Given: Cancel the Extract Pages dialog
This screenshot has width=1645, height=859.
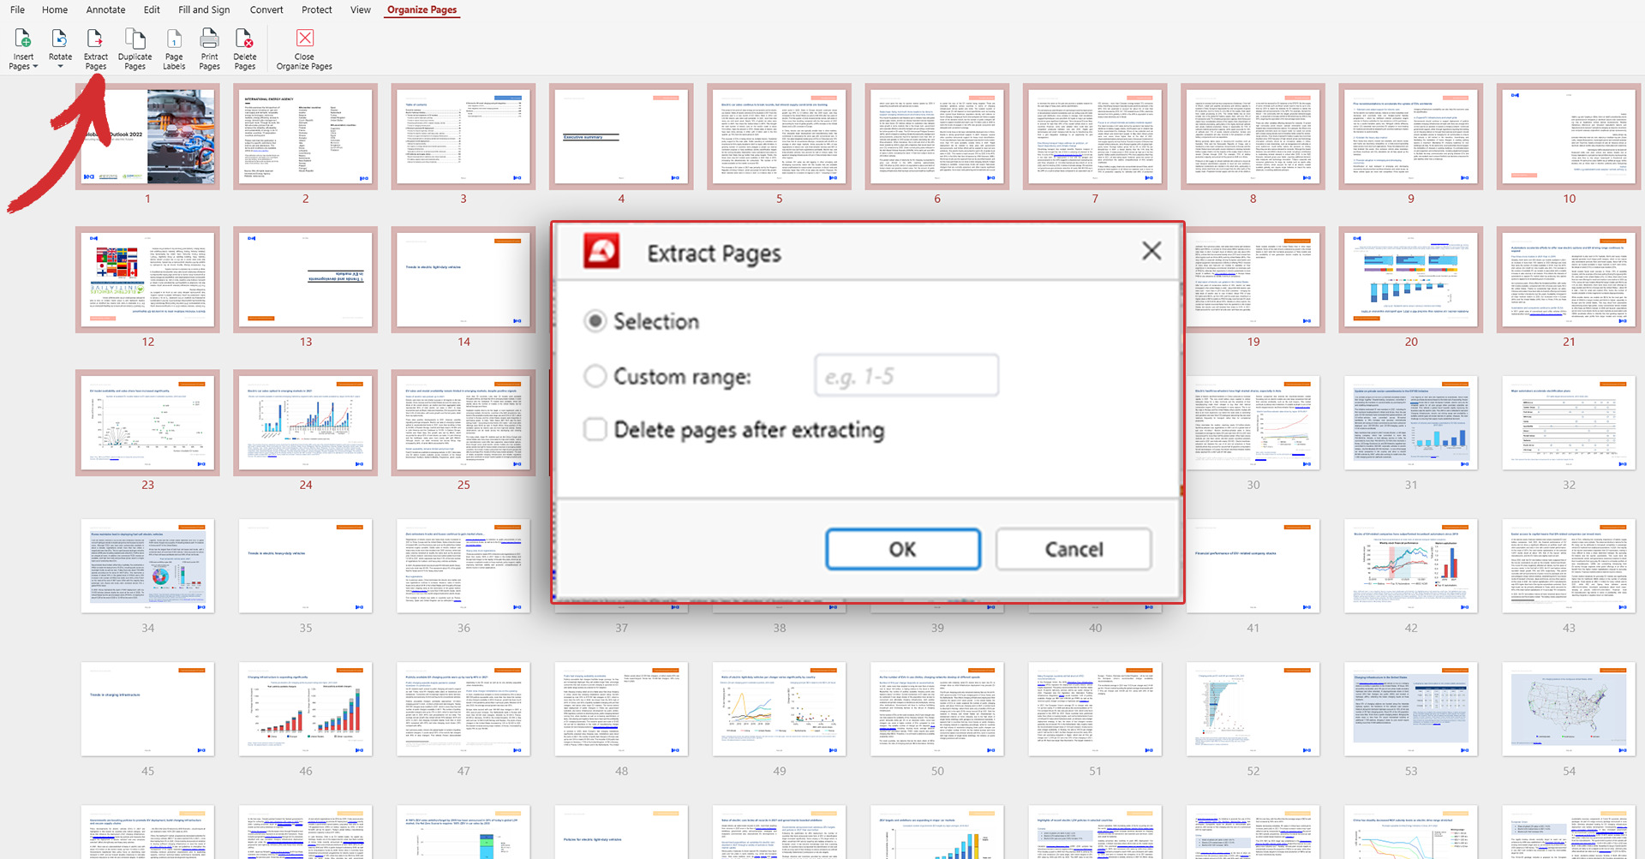Looking at the screenshot, I should pos(1074,549).
